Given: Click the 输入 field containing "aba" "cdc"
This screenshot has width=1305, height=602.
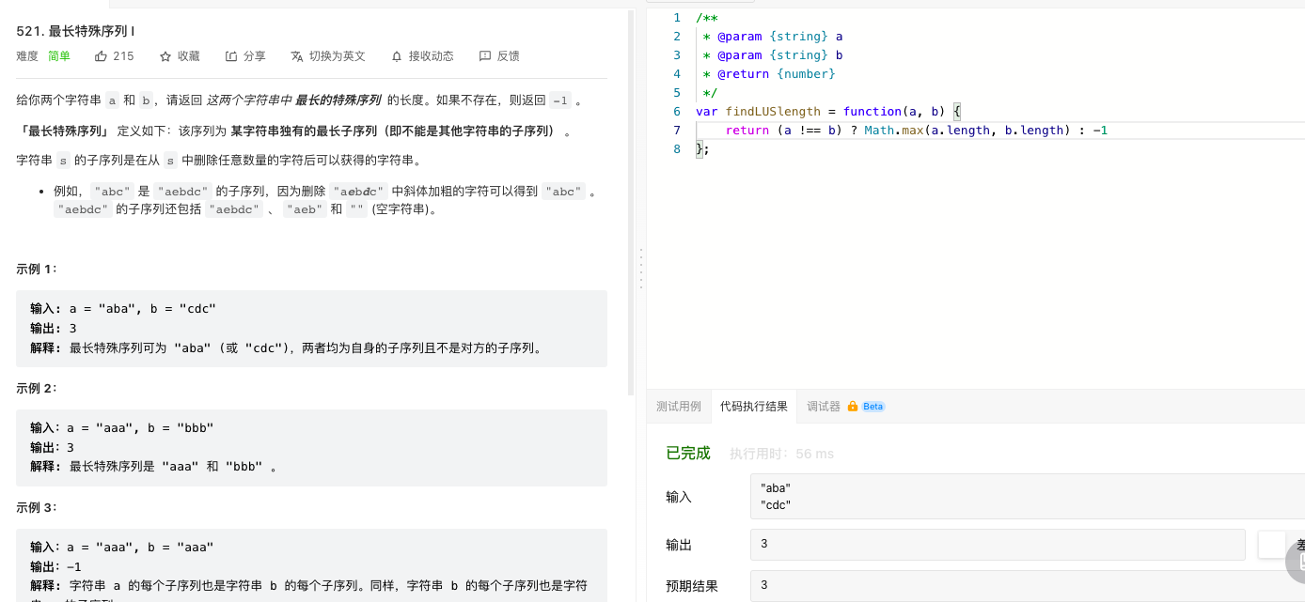Looking at the screenshot, I should [x=1028, y=497].
